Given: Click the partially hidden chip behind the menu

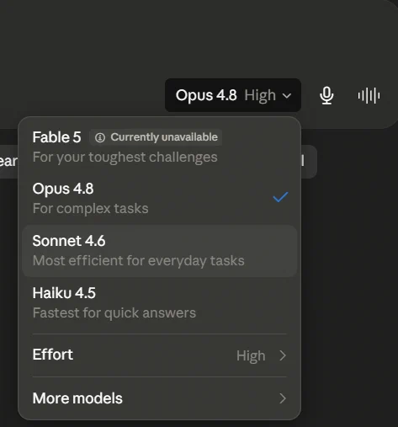Looking at the screenshot, I should tap(8, 162).
